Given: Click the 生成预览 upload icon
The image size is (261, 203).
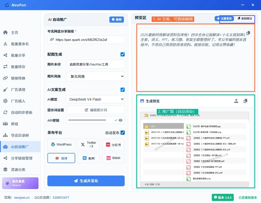Looking at the screenshot, I should pos(236,101).
